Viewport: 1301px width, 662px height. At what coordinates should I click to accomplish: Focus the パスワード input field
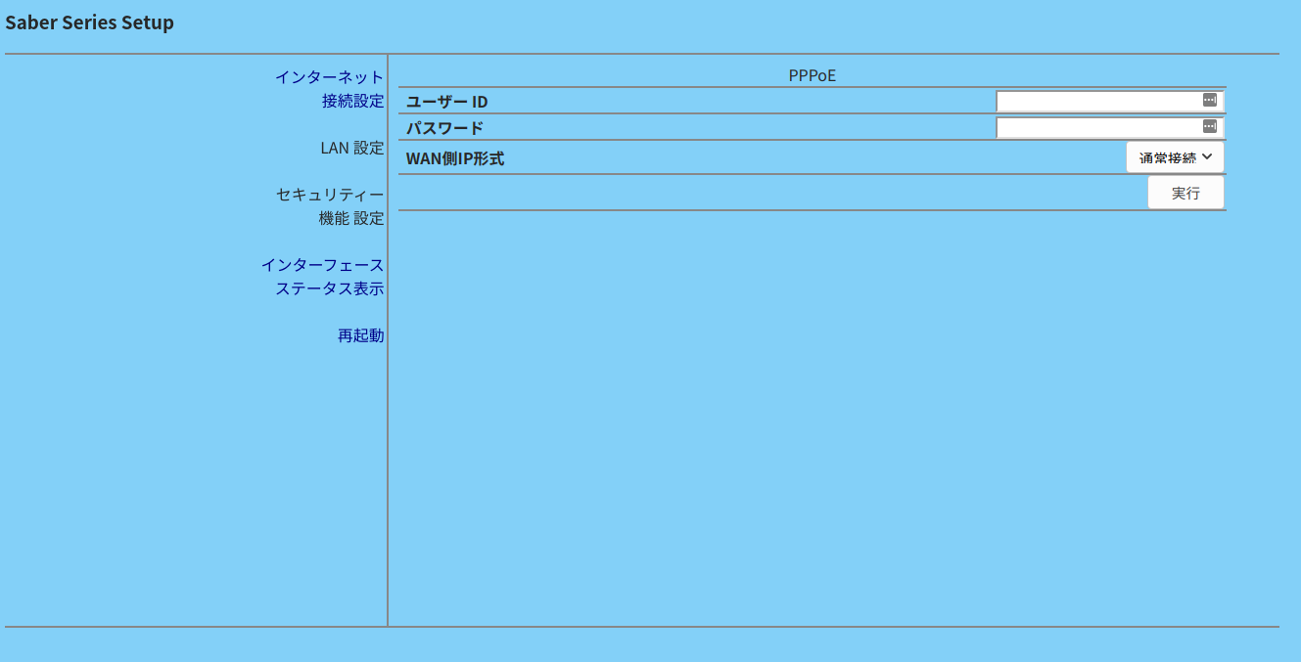click(x=1110, y=127)
